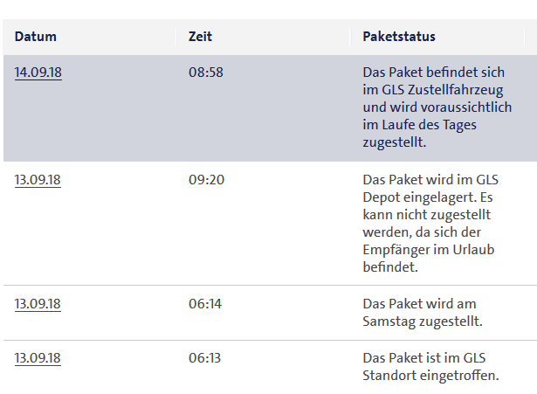Open the 13.09.18 link in the 06:13 row
Screen dimensions: 537x394
[x=38, y=359]
